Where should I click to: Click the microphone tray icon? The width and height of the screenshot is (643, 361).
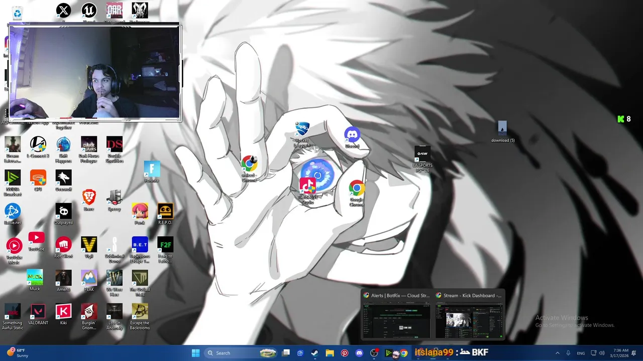568,353
